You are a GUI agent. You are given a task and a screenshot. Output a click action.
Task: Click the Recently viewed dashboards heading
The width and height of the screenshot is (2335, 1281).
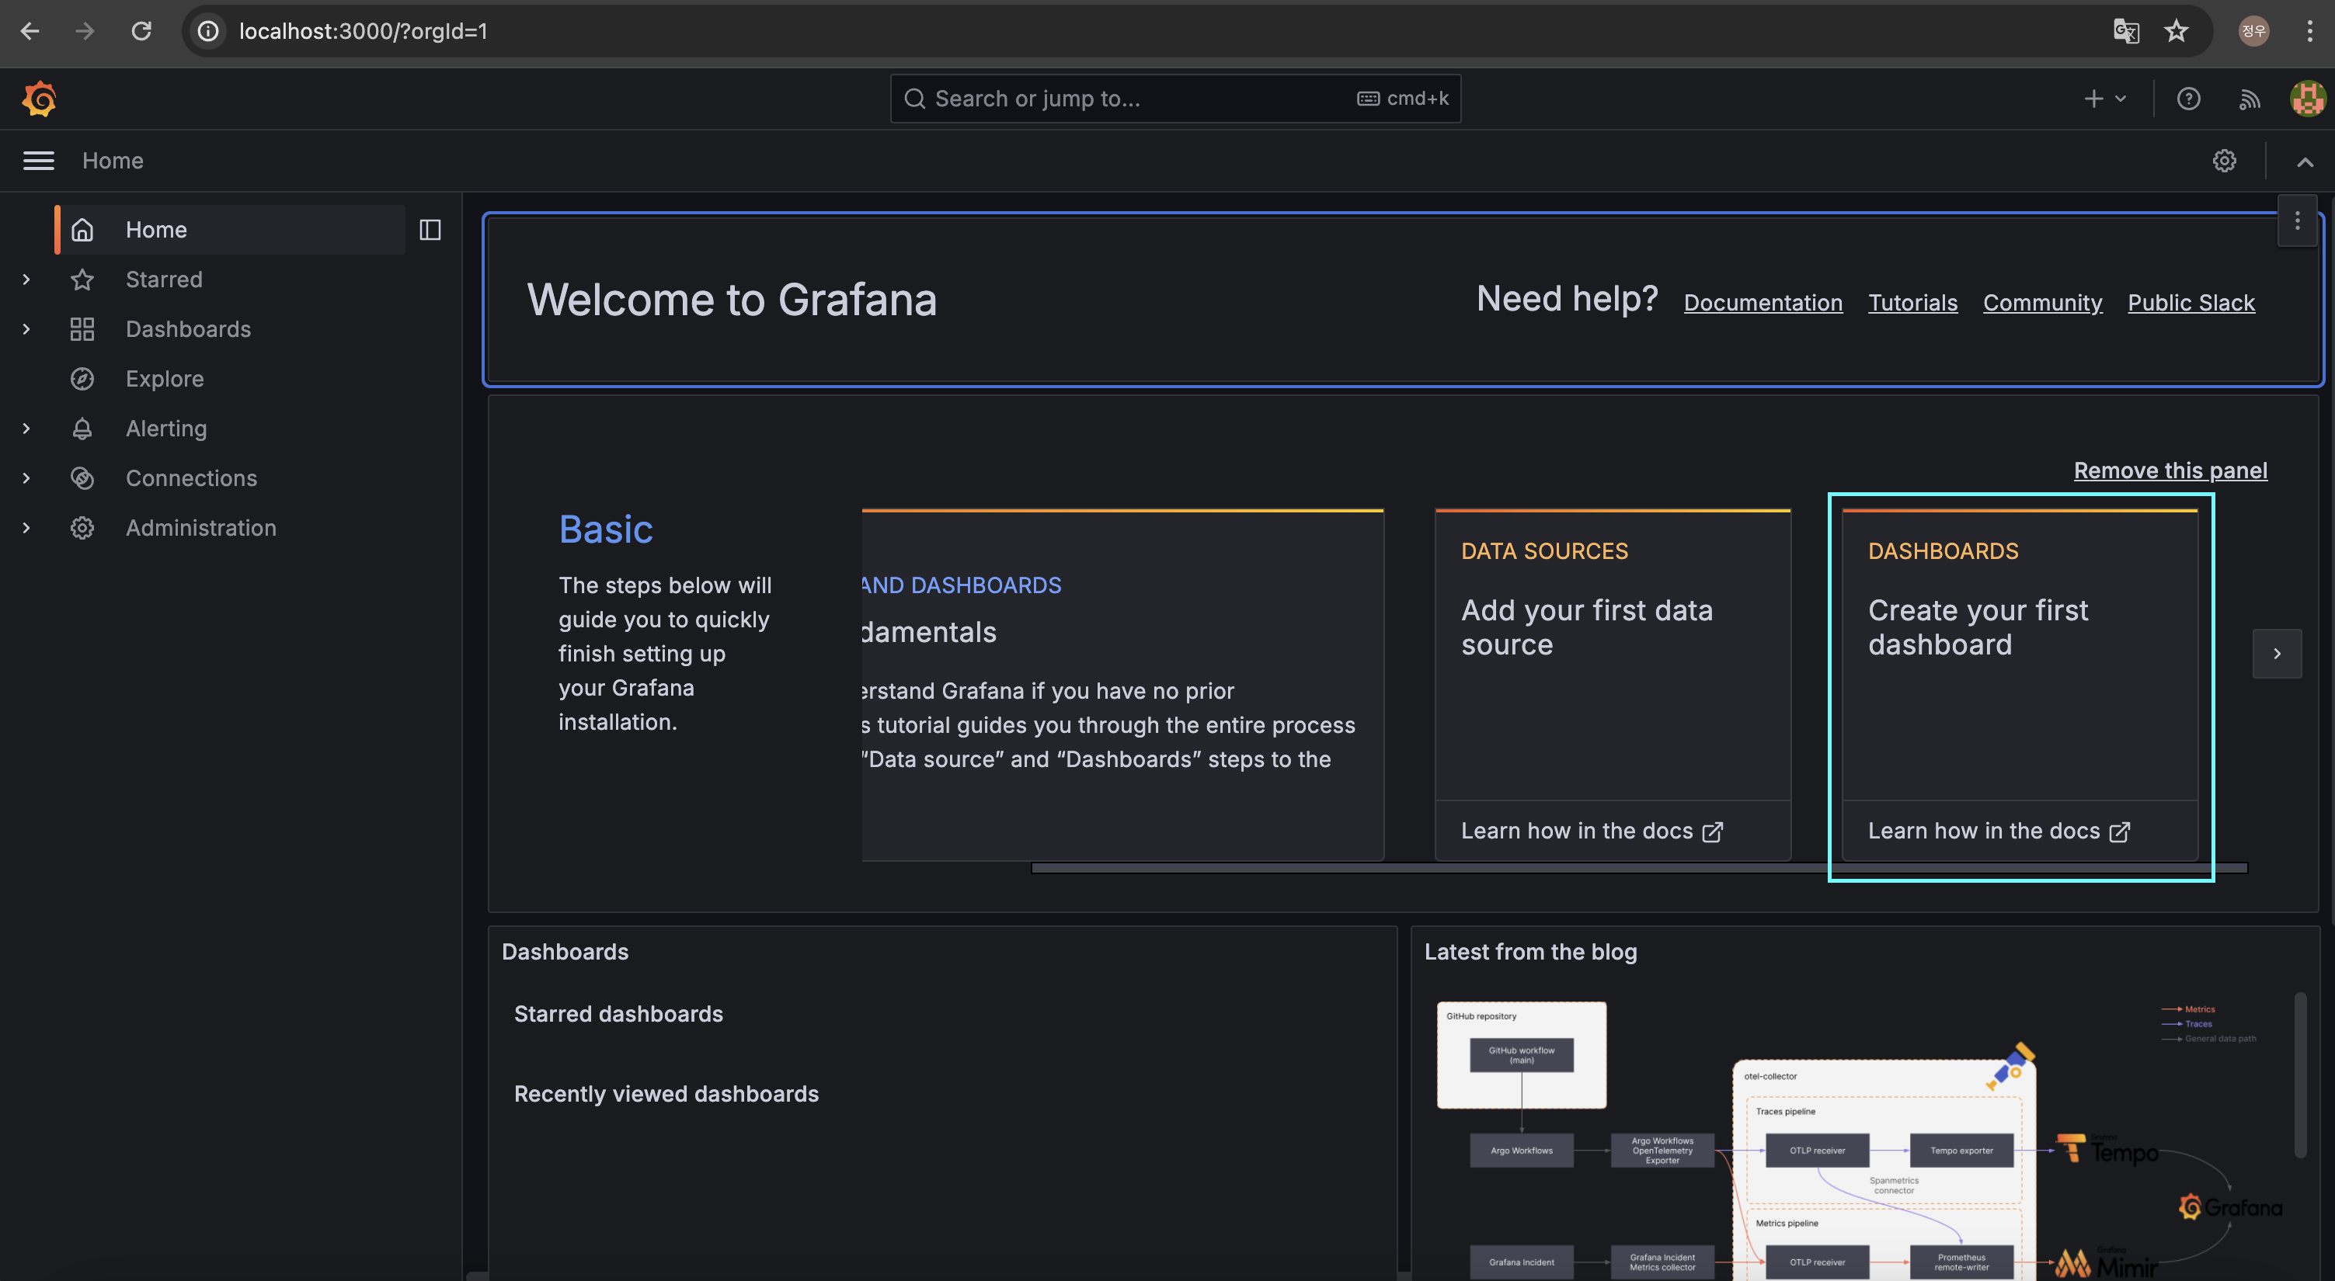click(x=666, y=1093)
